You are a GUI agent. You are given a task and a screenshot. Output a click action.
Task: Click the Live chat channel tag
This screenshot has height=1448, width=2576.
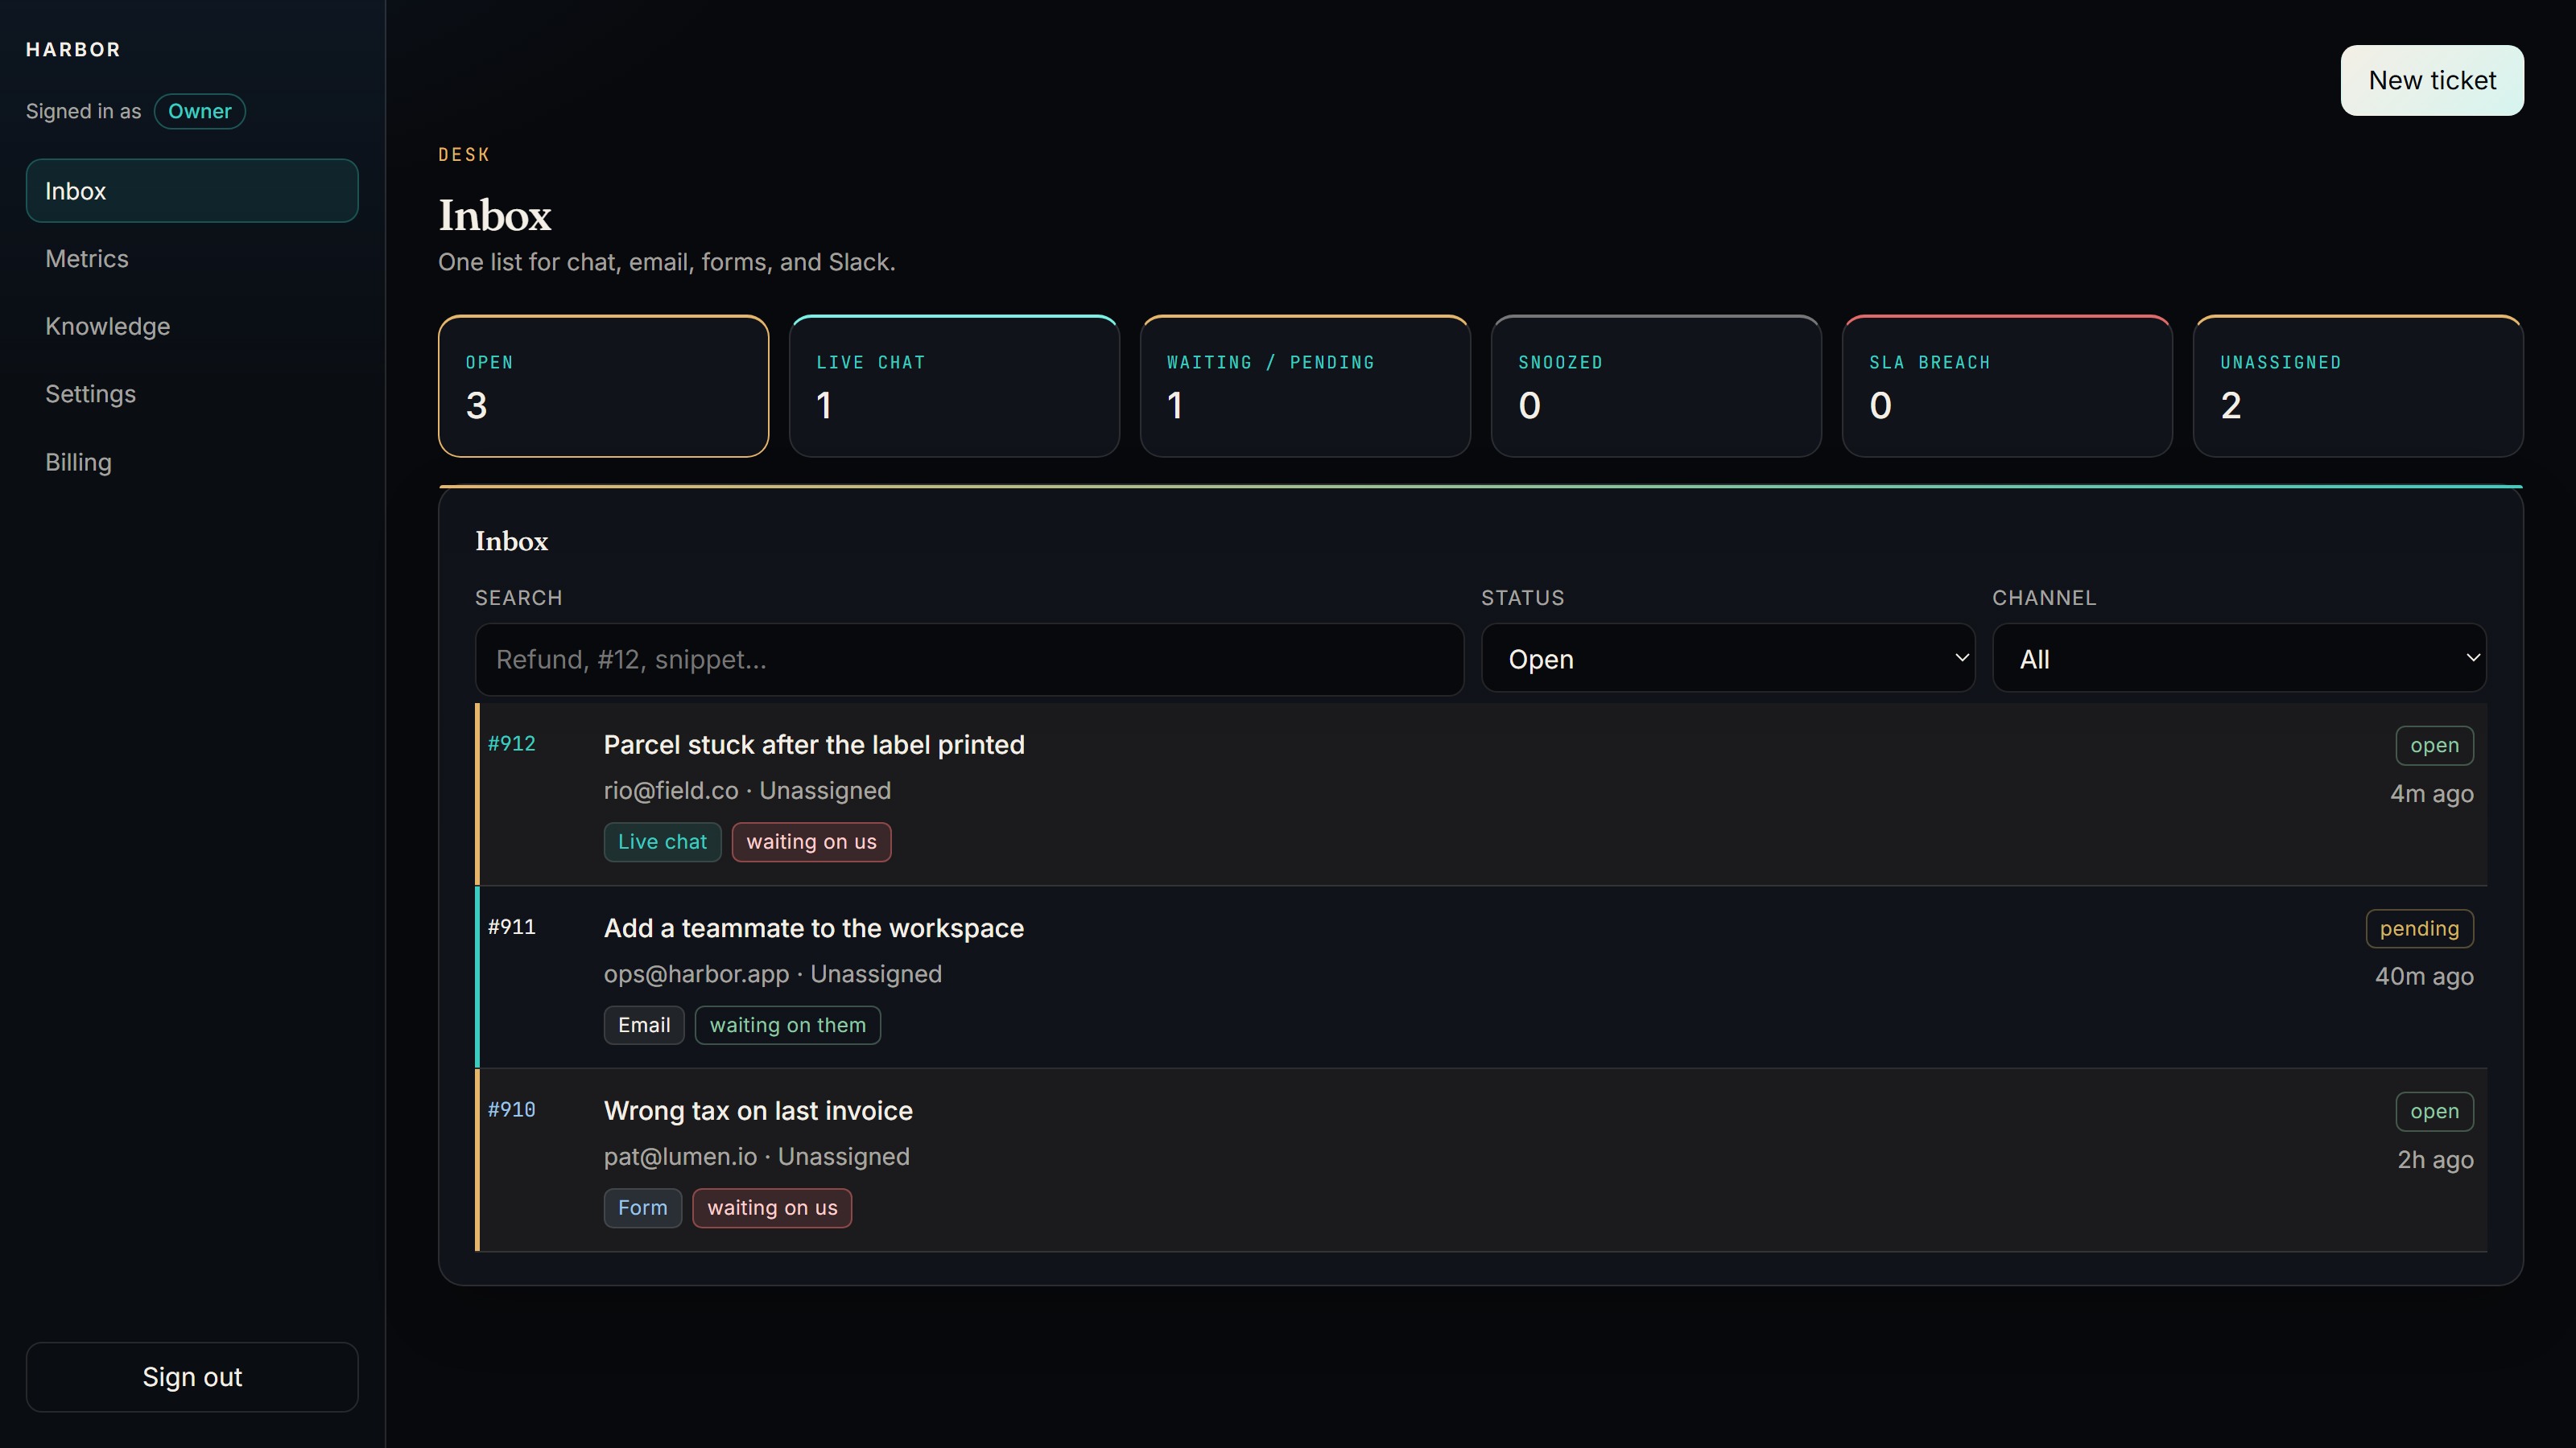662,841
